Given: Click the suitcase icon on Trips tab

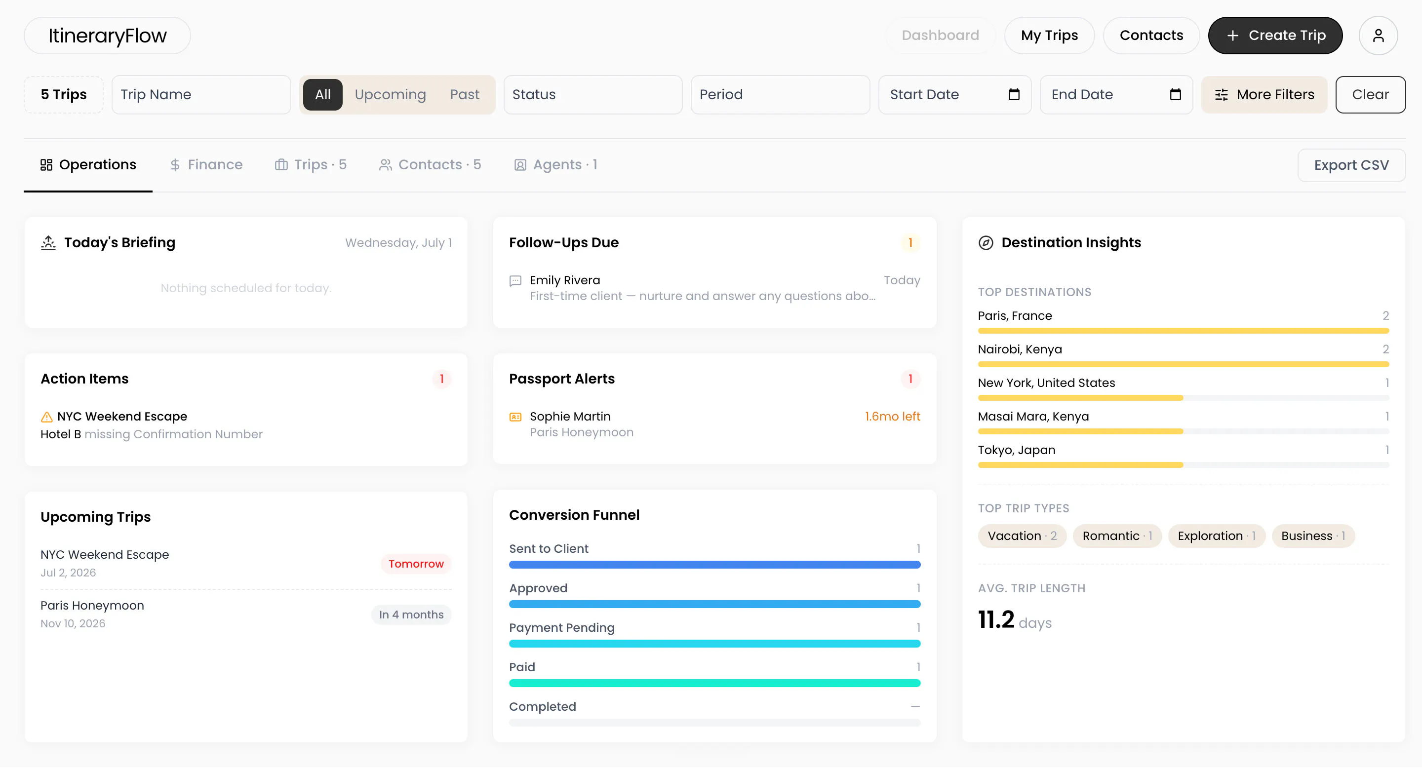Looking at the screenshot, I should [281, 165].
